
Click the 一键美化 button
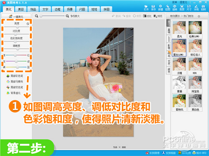pyautogui.click(x=16, y=16)
